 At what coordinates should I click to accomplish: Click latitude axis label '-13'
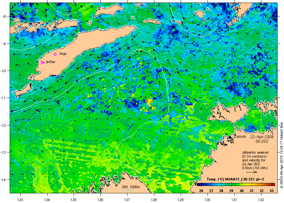pyautogui.click(x=4, y=152)
